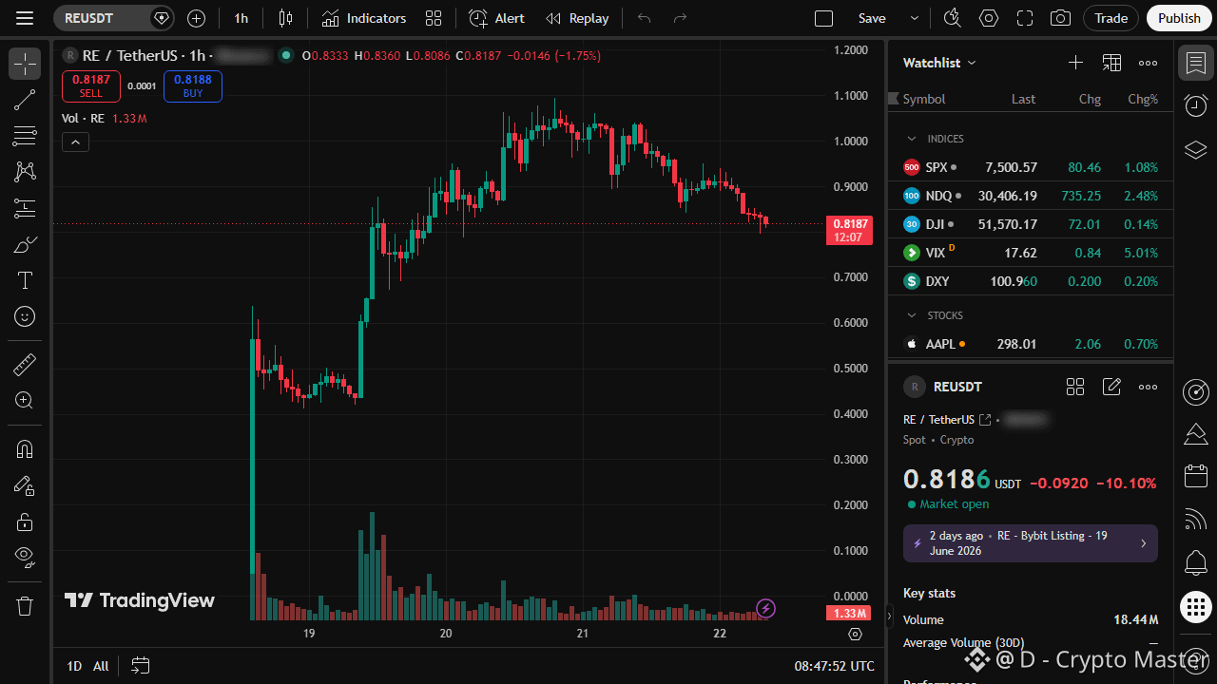Remove drawings with trash icon
The image size is (1217, 684).
click(25, 605)
